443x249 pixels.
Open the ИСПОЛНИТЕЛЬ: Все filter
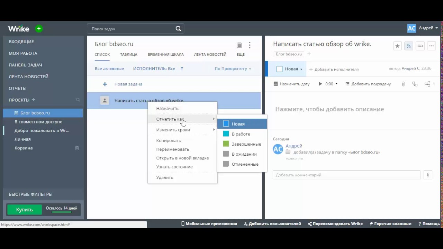click(x=154, y=68)
